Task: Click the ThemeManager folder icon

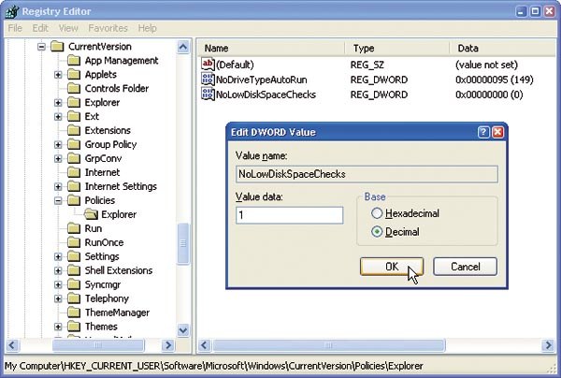Action: 74,313
